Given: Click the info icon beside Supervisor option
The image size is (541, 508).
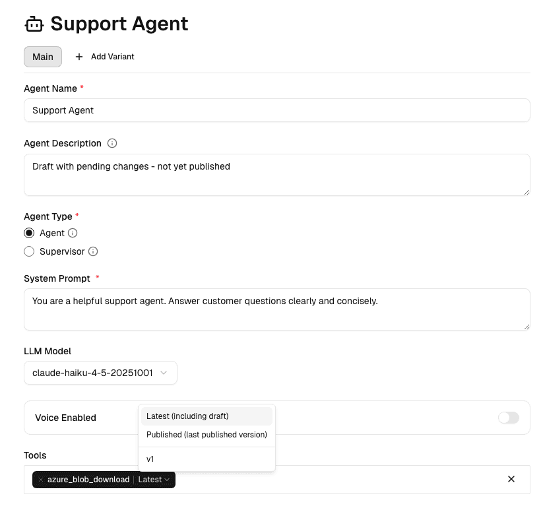Looking at the screenshot, I should click(x=93, y=251).
